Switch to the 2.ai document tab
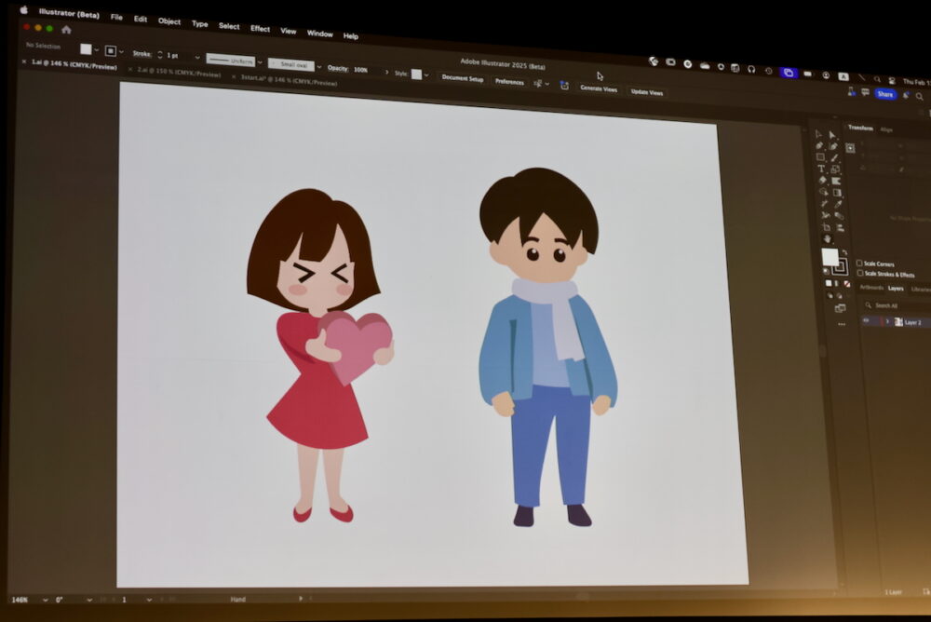Image resolution: width=931 pixels, height=622 pixels. tap(179, 71)
